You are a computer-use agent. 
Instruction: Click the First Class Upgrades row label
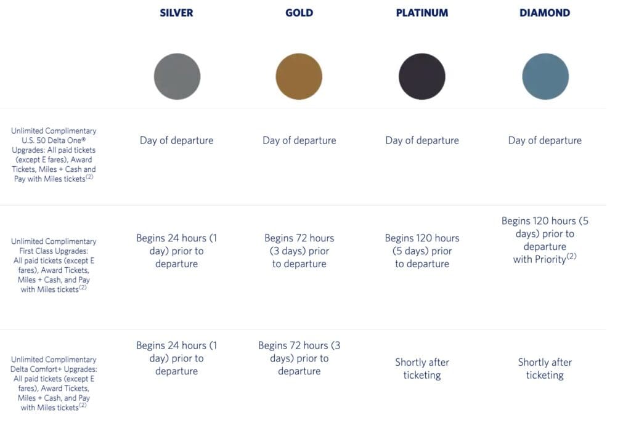pyautogui.click(x=54, y=265)
